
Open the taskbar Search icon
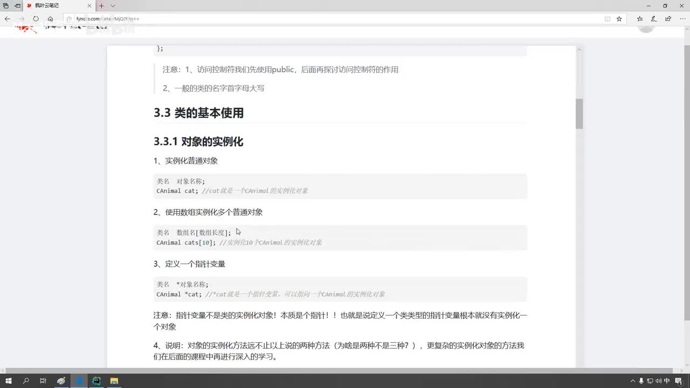pos(26,381)
